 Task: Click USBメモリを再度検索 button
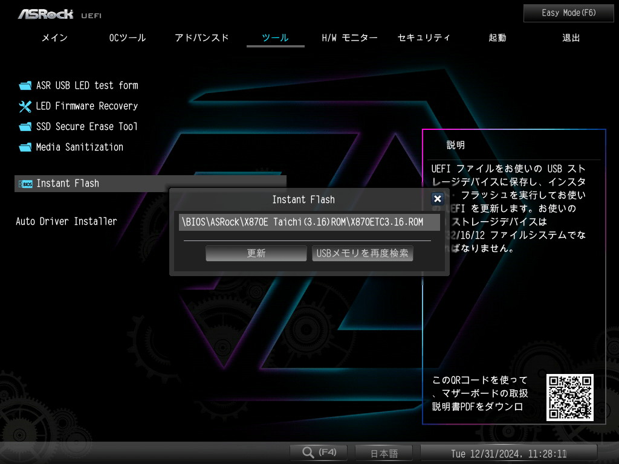[363, 253]
